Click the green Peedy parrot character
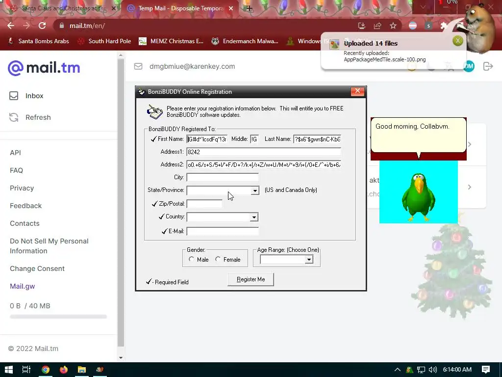This screenshot has height=377, width=502. [x=419, y=196]
